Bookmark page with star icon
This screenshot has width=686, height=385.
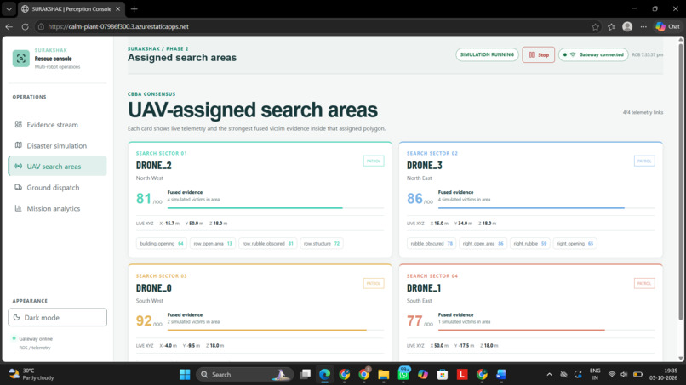(x=596, y=26)
